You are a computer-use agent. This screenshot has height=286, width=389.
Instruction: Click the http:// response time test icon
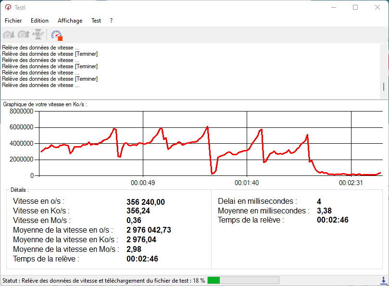(38, 35)
